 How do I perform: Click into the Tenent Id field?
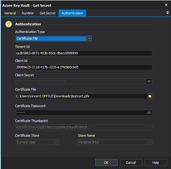coord(84,53)
